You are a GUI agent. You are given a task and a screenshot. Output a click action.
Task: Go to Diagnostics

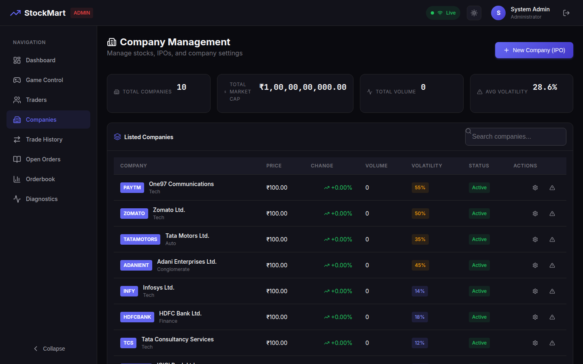pyautogui.click(x=49, y=199)
